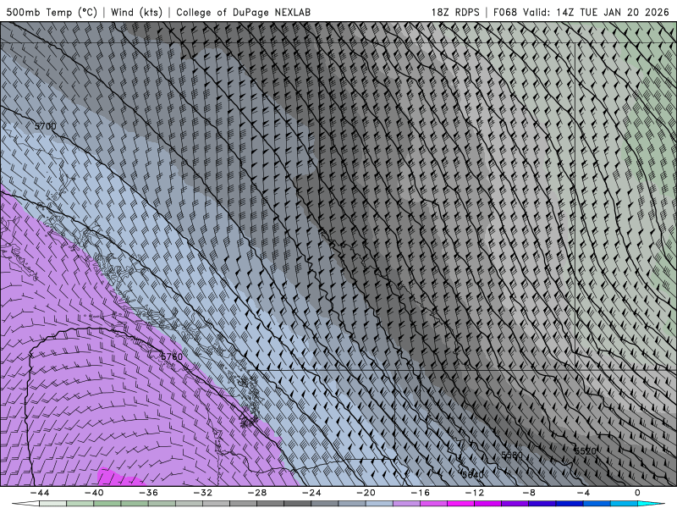Click the -44 color scale label
677x508 pixels.
click(x=40, y=493)
